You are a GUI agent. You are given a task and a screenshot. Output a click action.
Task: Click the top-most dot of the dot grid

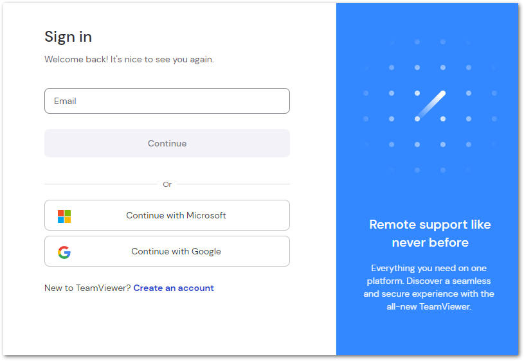pos(417,42)
